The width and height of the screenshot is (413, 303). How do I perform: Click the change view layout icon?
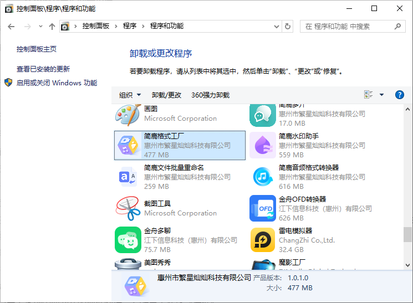368,95
